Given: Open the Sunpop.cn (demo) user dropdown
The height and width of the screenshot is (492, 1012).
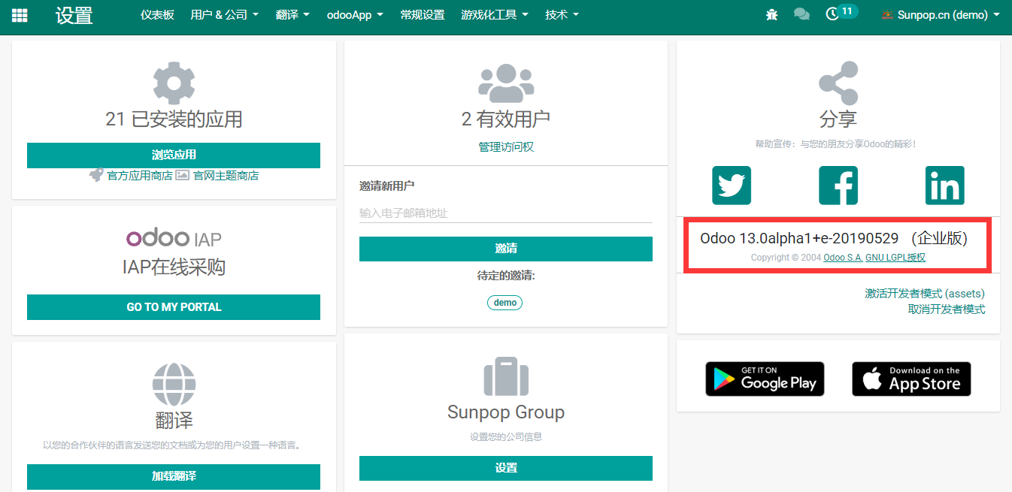Looking at the screenshot, I should (x=941, y=14).
